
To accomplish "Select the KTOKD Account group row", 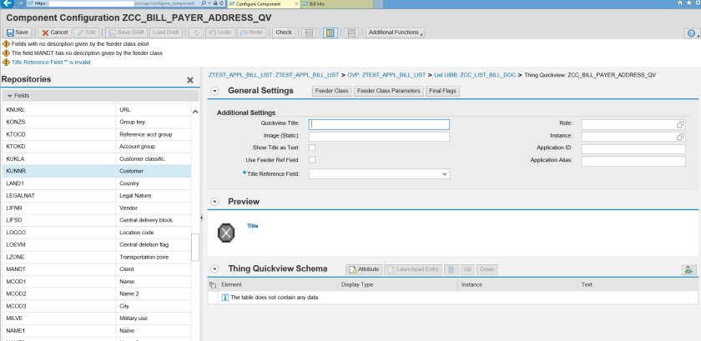I will pyautogui.click(x=97, y=147).
